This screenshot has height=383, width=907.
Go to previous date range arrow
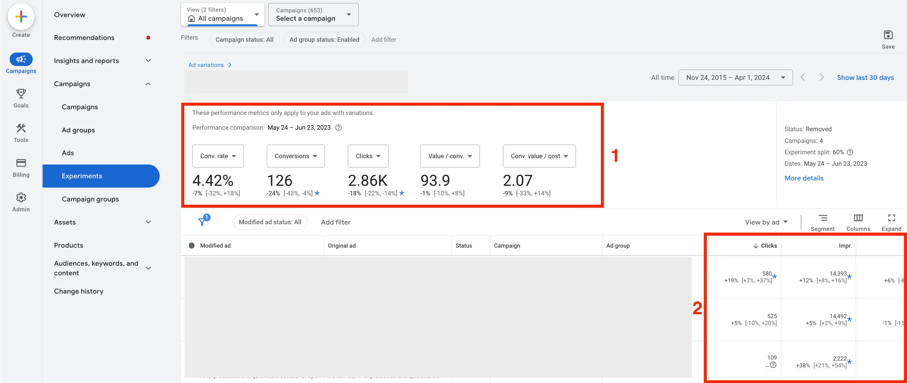coord(803,77)
